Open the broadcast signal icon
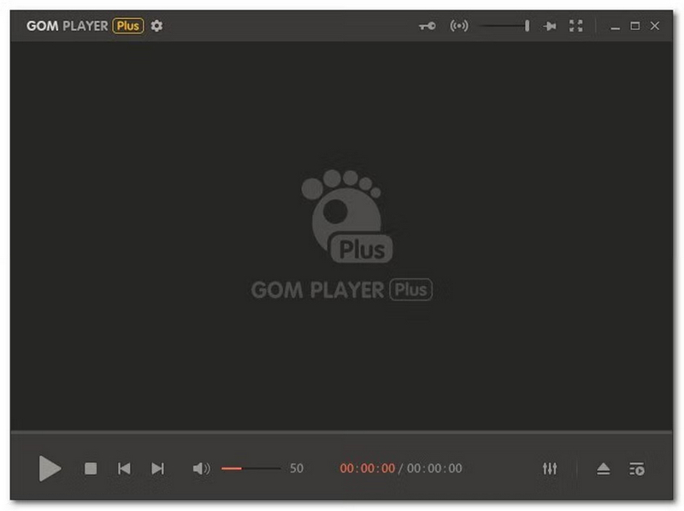 point(459,26)
